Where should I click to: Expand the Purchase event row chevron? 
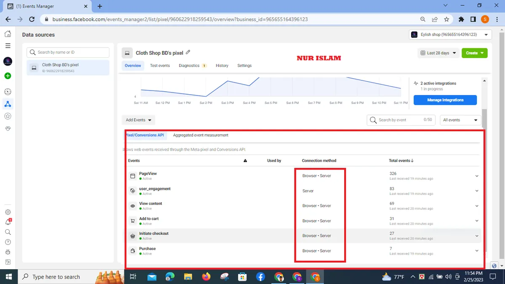click(477, 251)
